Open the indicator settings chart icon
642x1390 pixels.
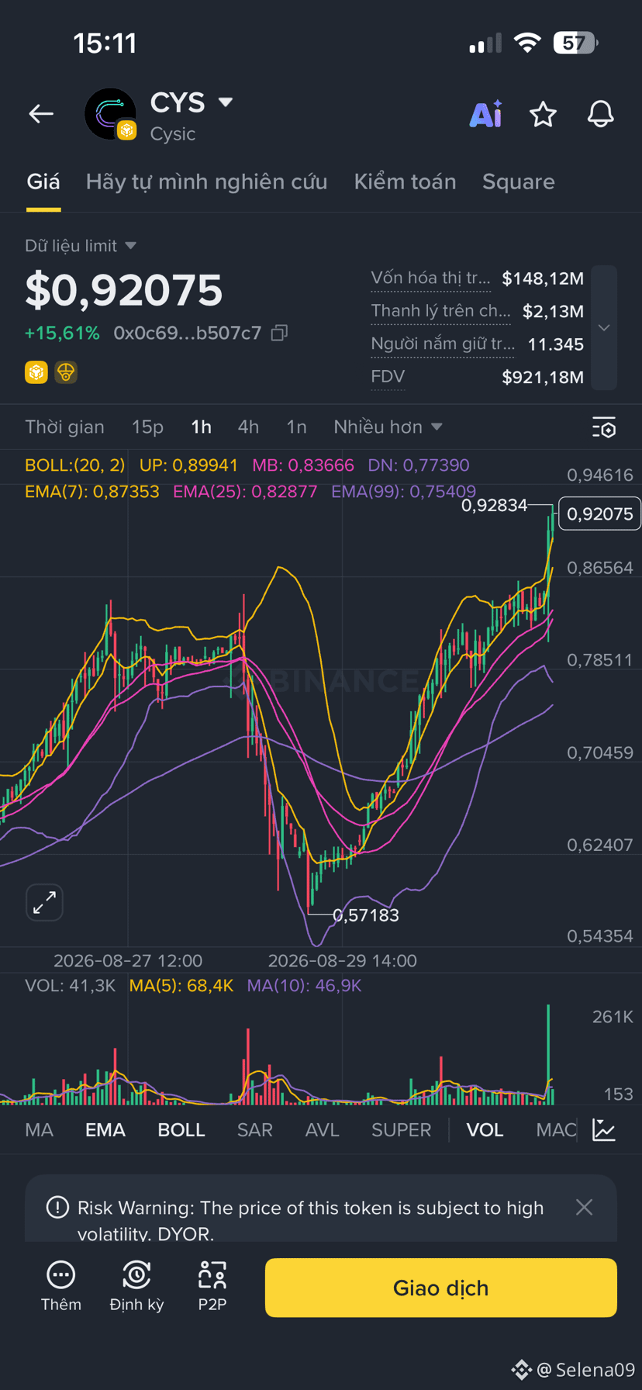coord(604,1129)
